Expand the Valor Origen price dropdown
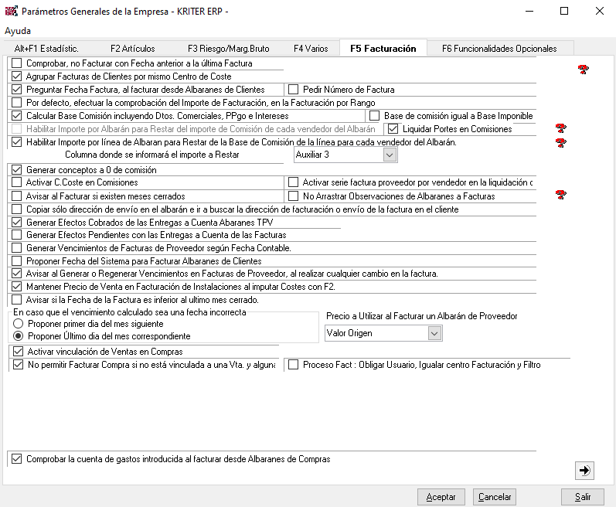The height and width of the screenshot is (507, 616). (x=434, y=333)
